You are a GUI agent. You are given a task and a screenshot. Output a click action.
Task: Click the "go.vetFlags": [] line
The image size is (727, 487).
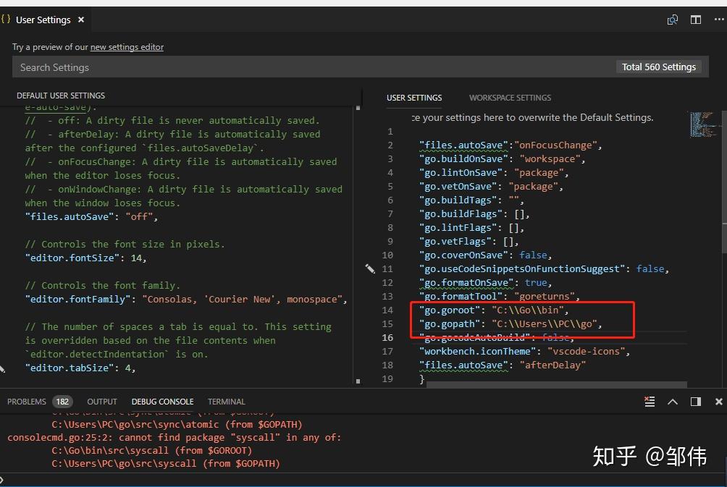pos(468,242)
